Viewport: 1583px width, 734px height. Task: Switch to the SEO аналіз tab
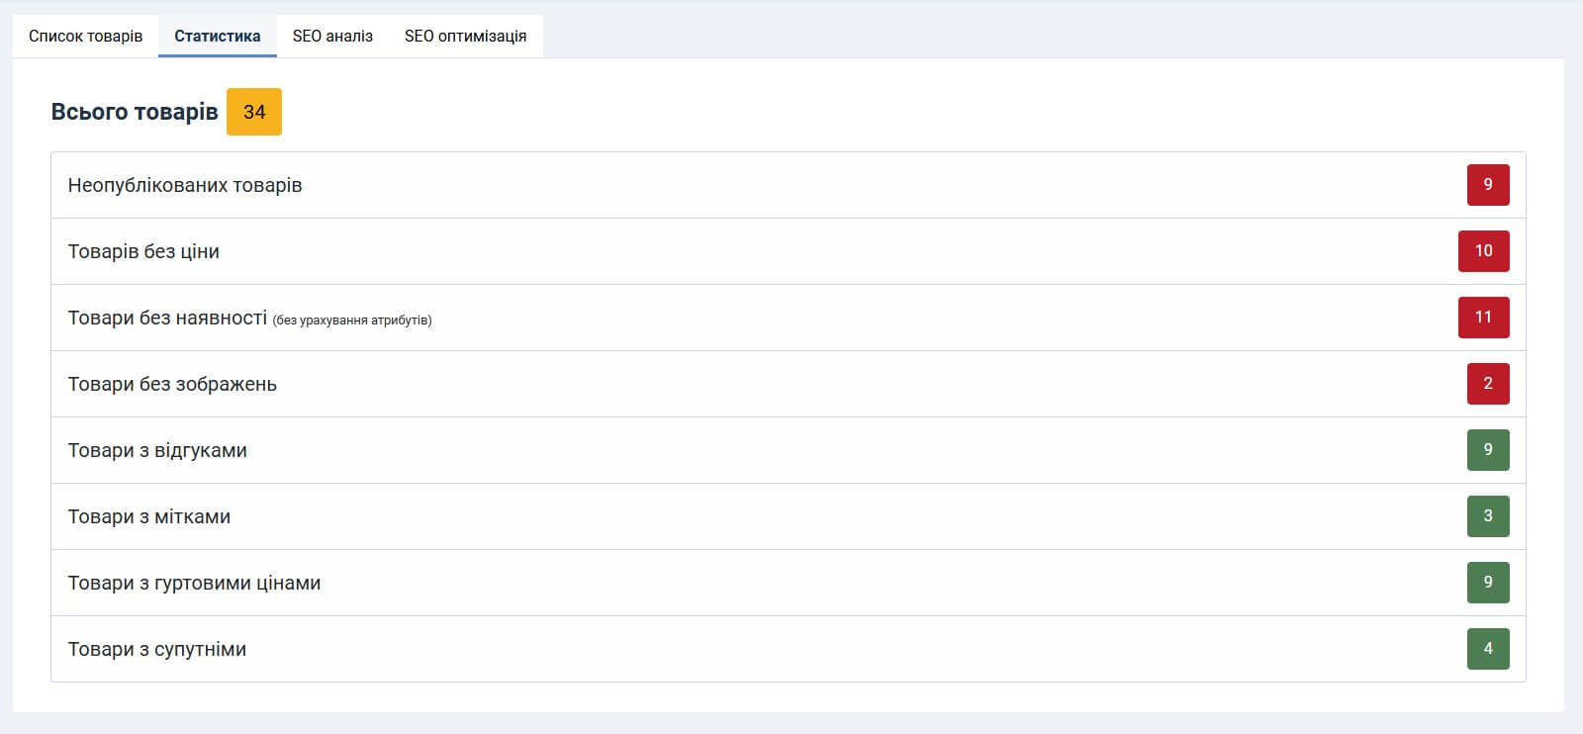coord(332,37)
